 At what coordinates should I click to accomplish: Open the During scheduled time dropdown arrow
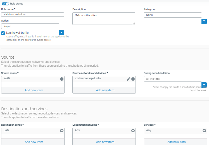tap(204, 85)
